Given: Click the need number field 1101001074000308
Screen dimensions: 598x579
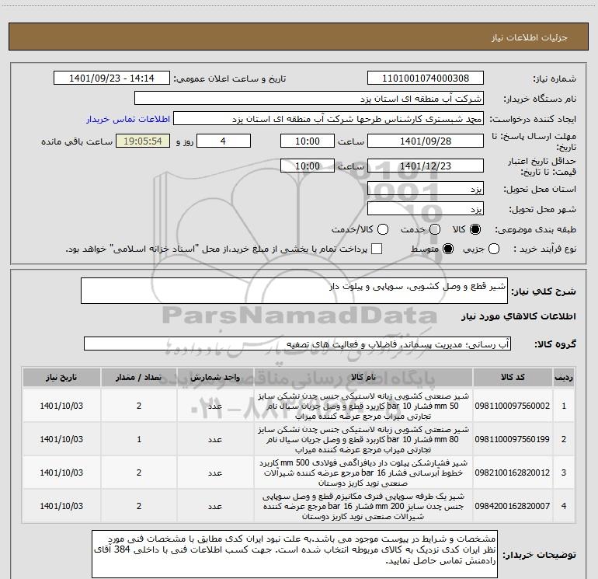Looking at the screenshot, I should tap(426, 78).
